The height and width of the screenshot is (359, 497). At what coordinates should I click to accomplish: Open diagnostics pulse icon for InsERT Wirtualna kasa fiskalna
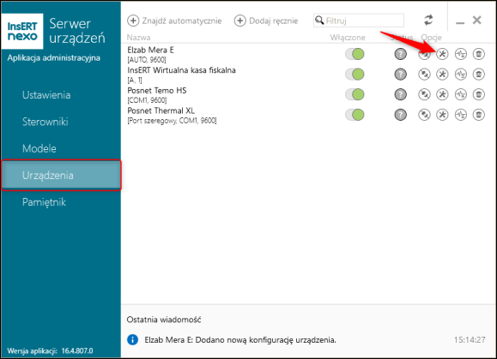point(461,75)
